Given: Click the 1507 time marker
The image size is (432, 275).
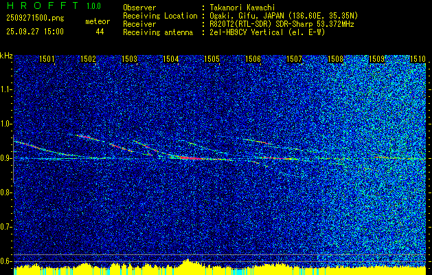Looking at the screenshot, I should coord(294,58).
